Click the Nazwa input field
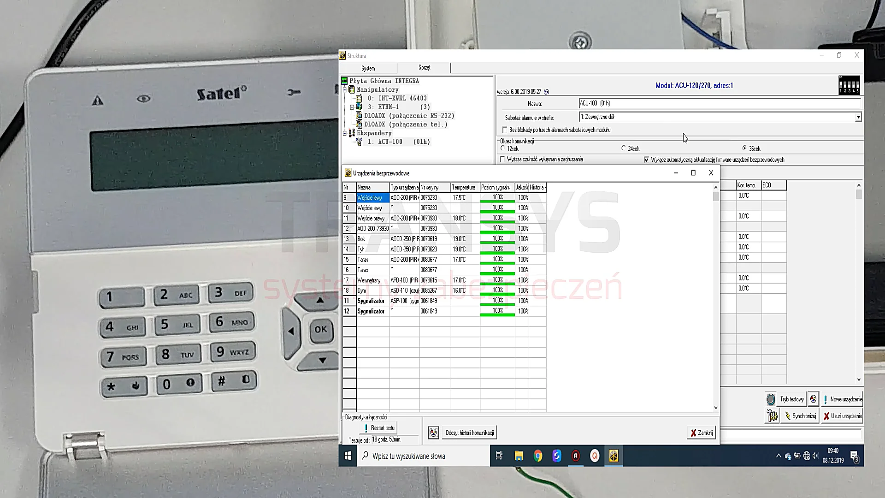Screen dimensions: 885x498 pos(720,103)
